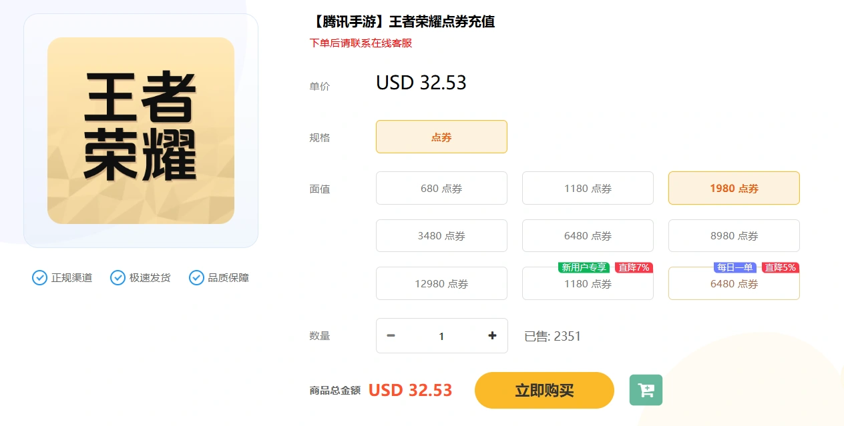
Task: Click the quantity input field
Action: tap(441, 336)
